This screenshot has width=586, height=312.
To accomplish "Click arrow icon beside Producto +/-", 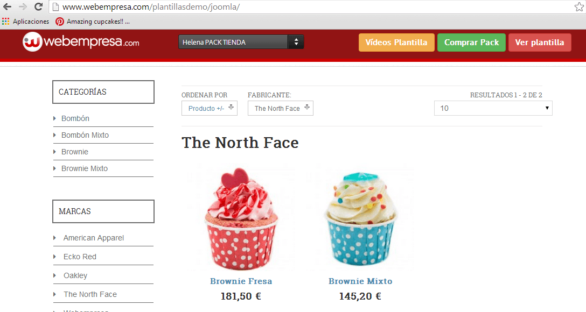I will pyautogui.click(x=231, y=108).
